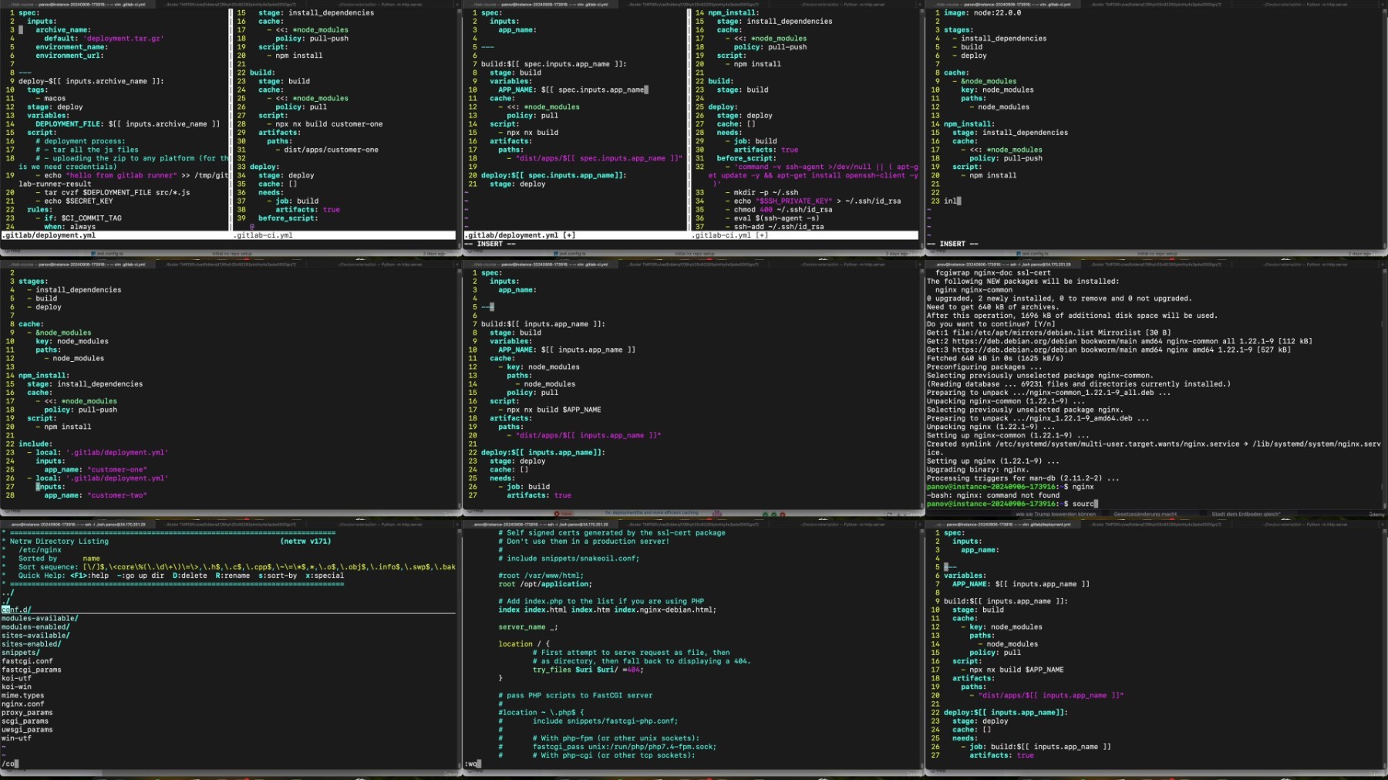Click the '- if: $CI_COMMIT_TAG' rule line
This screenshot has width=1388, height=780.
click(x=79, y=218)
